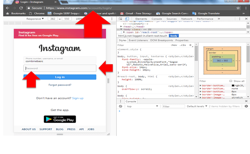
Task: Open the SUPPORT footer link
Action: [46, 129]
